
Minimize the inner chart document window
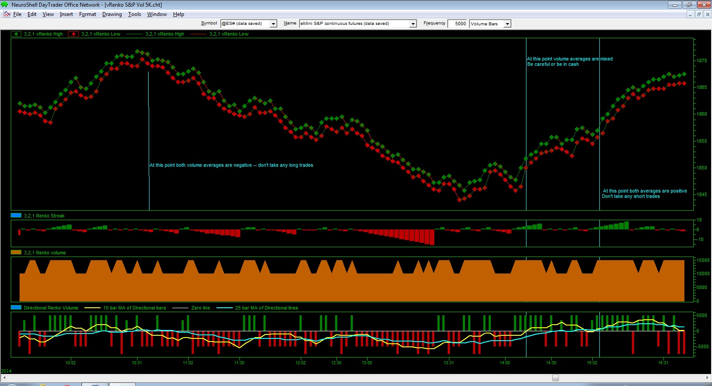(690, 14)
